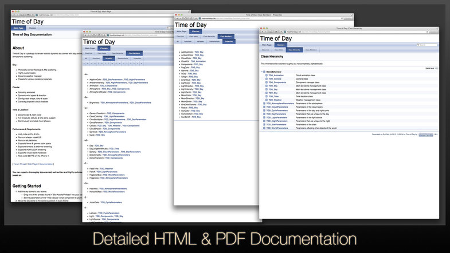
Task: Open TOD_Components class link in hierarchy
Action: pos(277,82)
